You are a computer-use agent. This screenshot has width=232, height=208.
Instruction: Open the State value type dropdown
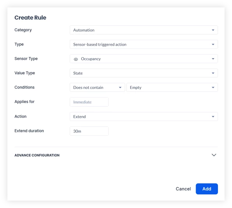click(x=144, y=73)
